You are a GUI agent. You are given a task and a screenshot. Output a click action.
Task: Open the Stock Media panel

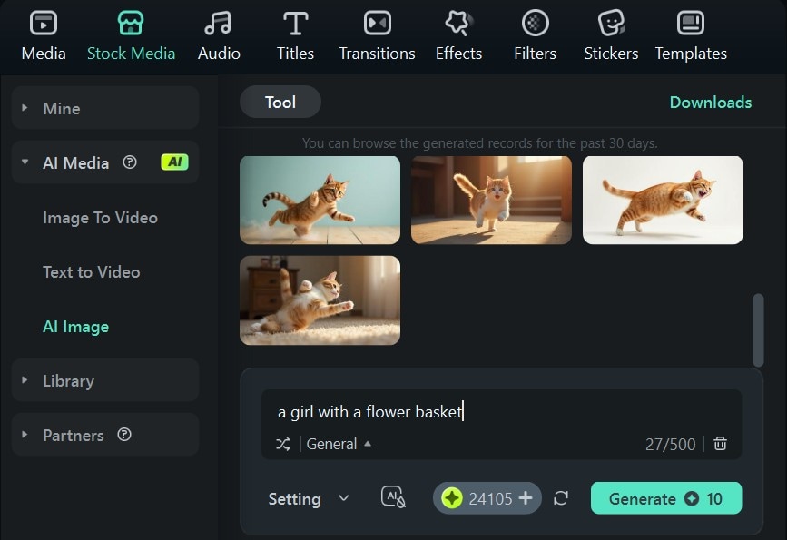pyautogui.click(x=131, y=34)
